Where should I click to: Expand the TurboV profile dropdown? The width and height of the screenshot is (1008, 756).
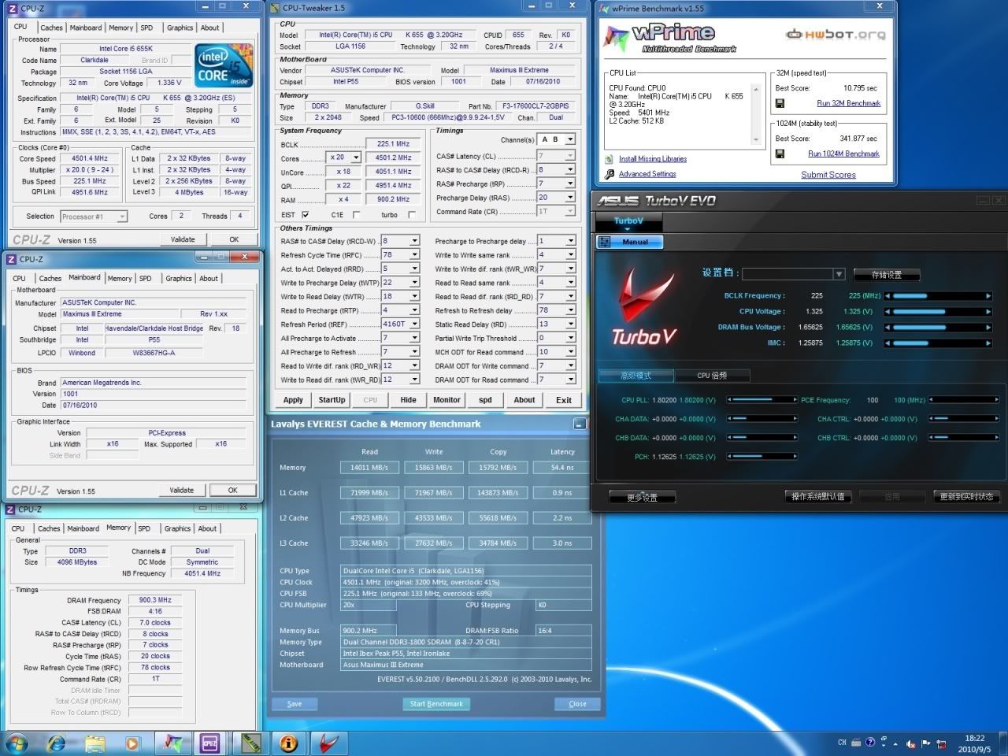(x=839, y=274)
